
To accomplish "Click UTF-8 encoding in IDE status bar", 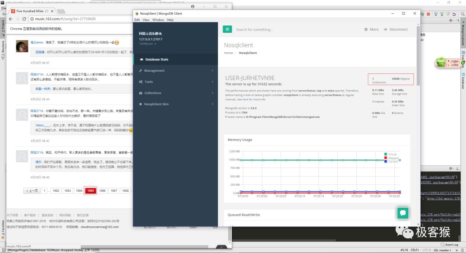I will 426,250.
